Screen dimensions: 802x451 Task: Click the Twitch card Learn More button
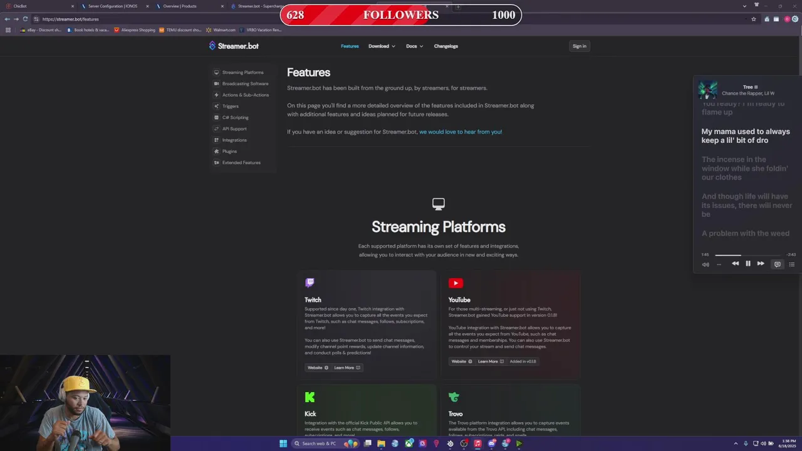click(x=347, y=368)
